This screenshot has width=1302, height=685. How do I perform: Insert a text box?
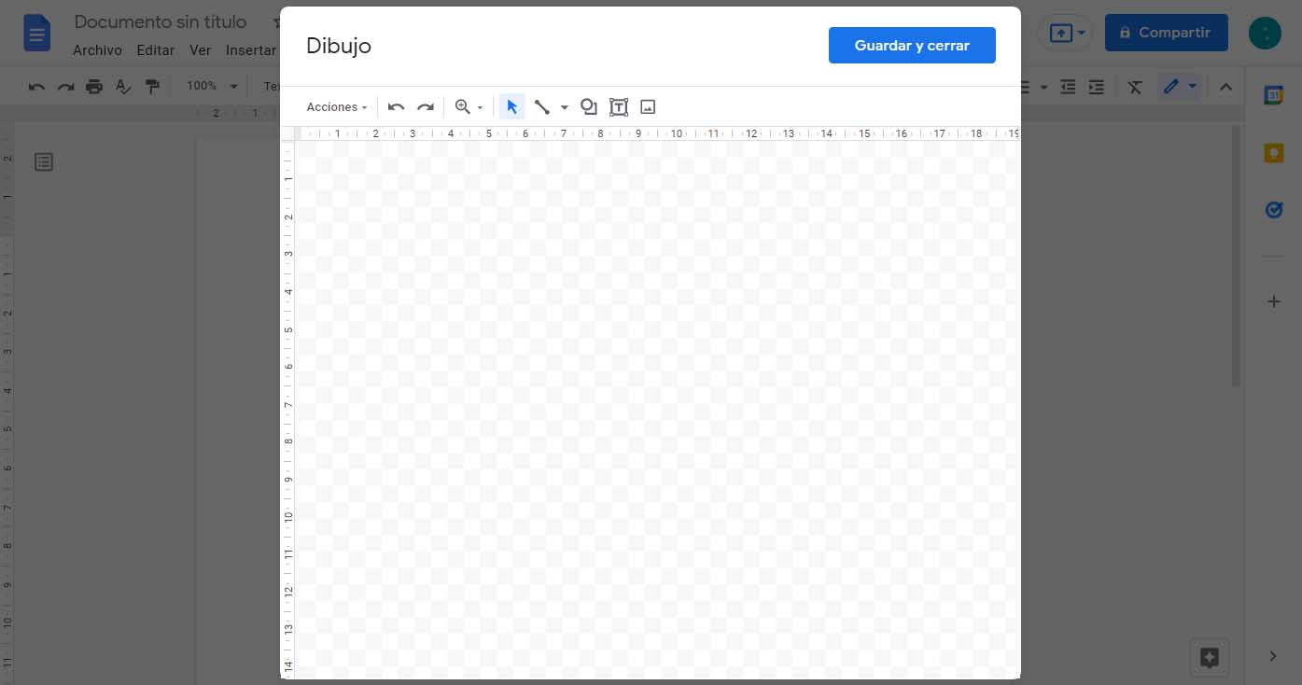pos(618,106)
